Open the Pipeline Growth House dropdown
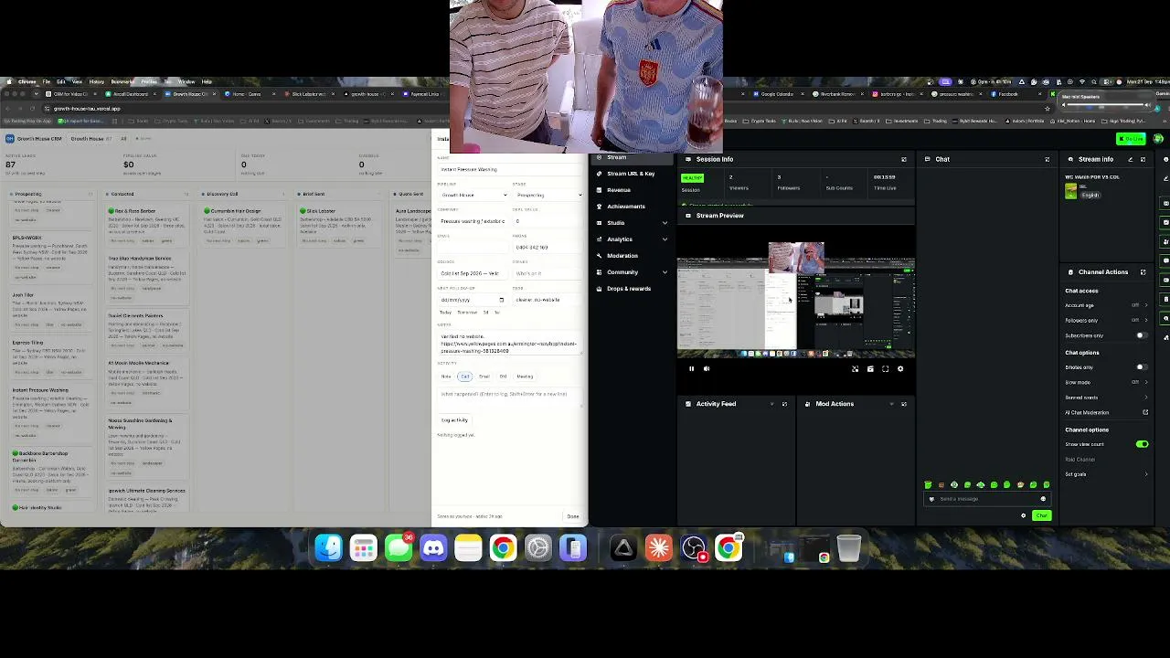Image resolution: width=1170 pixels, height=658 pixels. point(473,195)
